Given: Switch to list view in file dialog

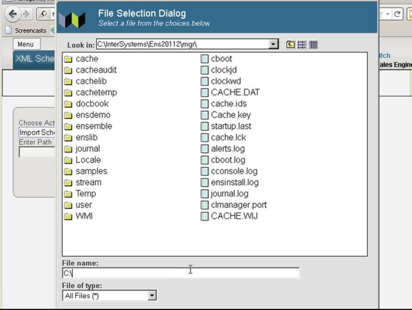Looking at the screenshot, I should click(301, 44).
